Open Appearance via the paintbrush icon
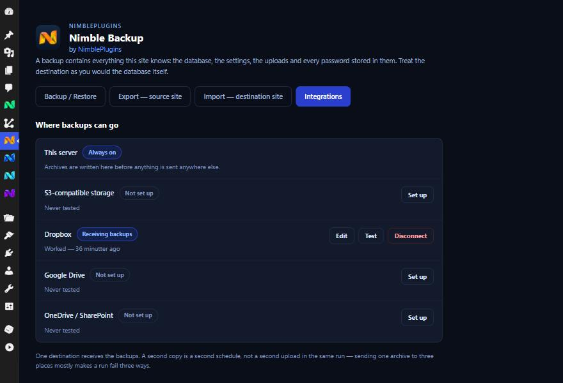Screen dimensions: 563x383 point(9,235)
